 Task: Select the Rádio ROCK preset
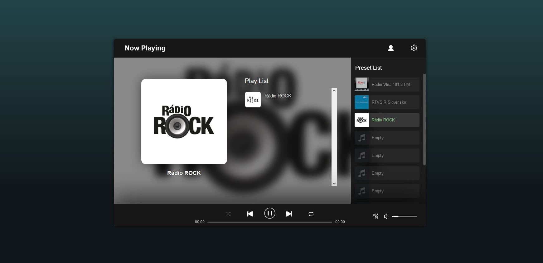(387, 120)
